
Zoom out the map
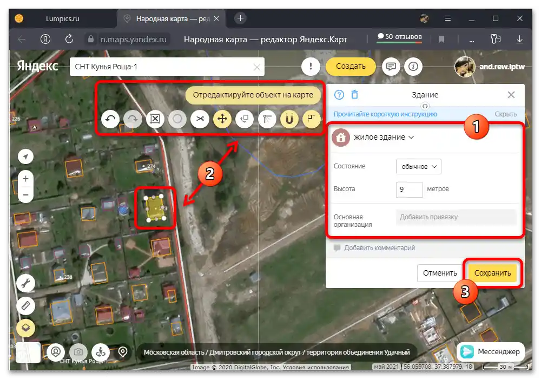coord(25,195)
